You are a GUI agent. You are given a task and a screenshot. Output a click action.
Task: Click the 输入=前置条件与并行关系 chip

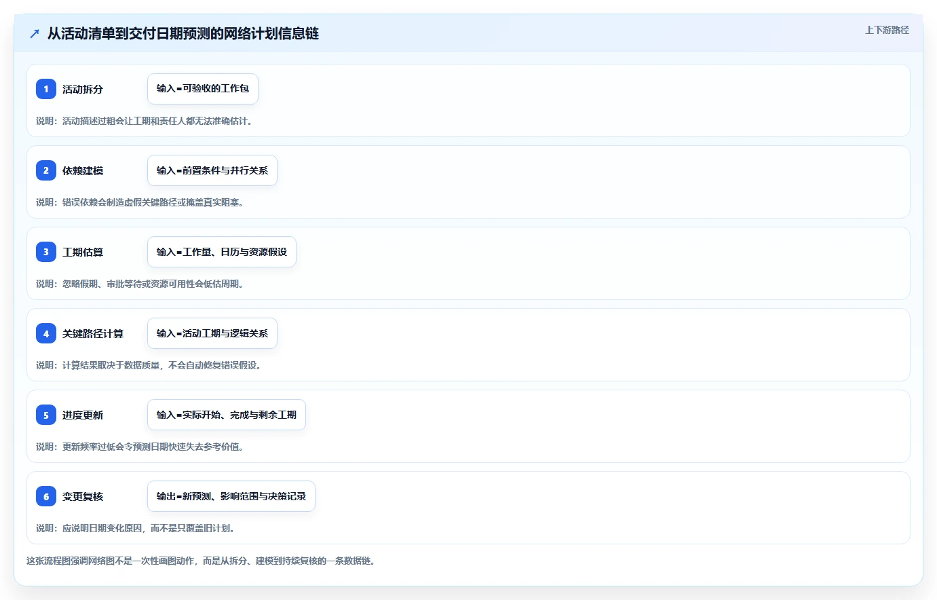(212, 170)
